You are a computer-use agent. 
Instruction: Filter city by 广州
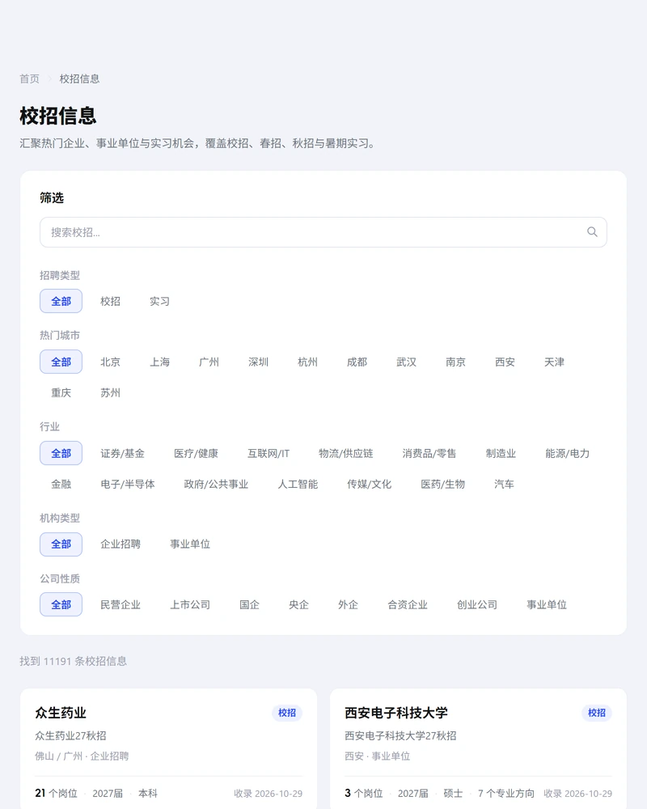[209, 362]
